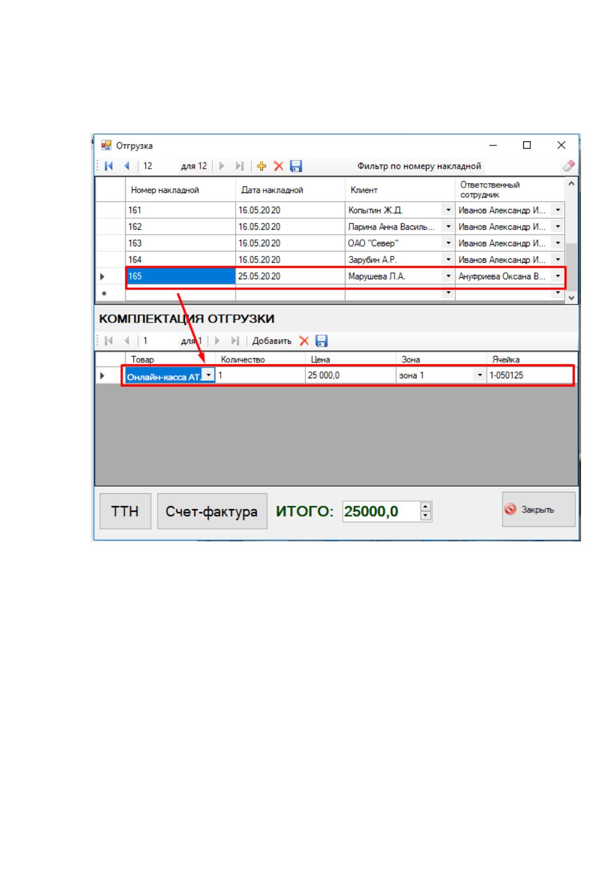This screenshot has height=869, width=614.
Task: Open client dropdown for Зарубин А.Р.
Action: [x=449, y=260]
